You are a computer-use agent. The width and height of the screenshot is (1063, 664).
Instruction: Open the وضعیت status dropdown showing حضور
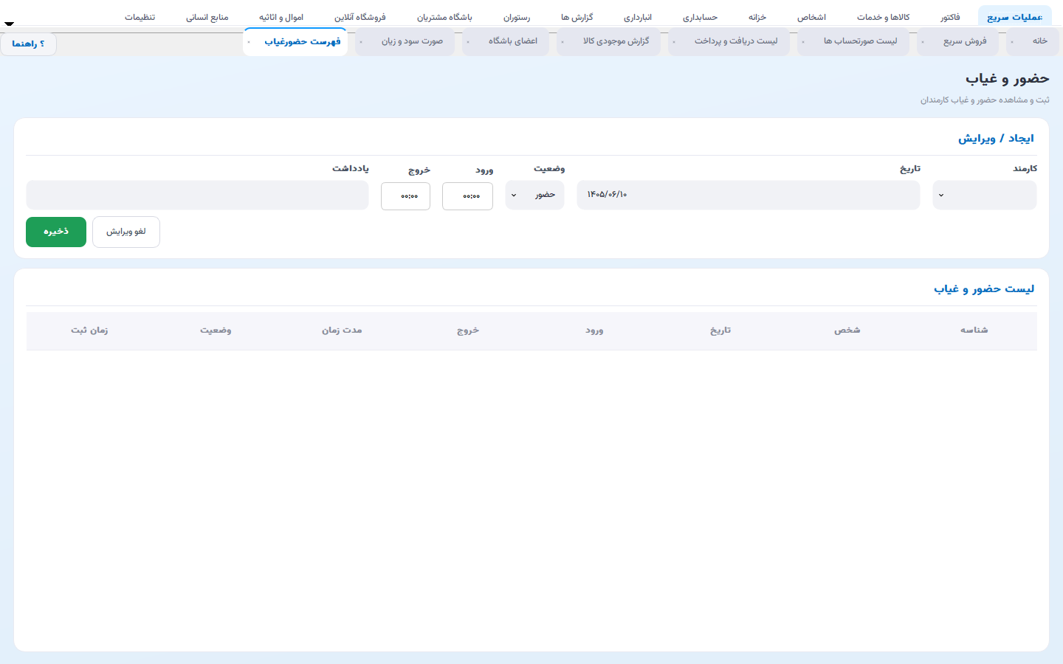pos(535,196)
